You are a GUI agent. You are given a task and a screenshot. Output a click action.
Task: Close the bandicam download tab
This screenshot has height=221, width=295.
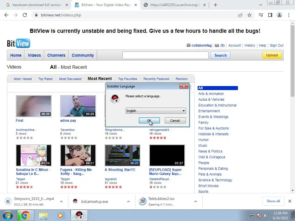tap(67, 5)
